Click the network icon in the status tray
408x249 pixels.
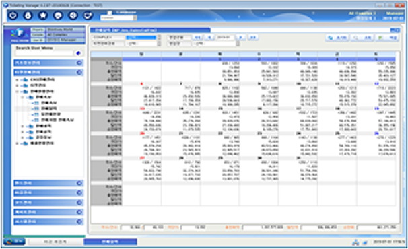pos(355,242)
